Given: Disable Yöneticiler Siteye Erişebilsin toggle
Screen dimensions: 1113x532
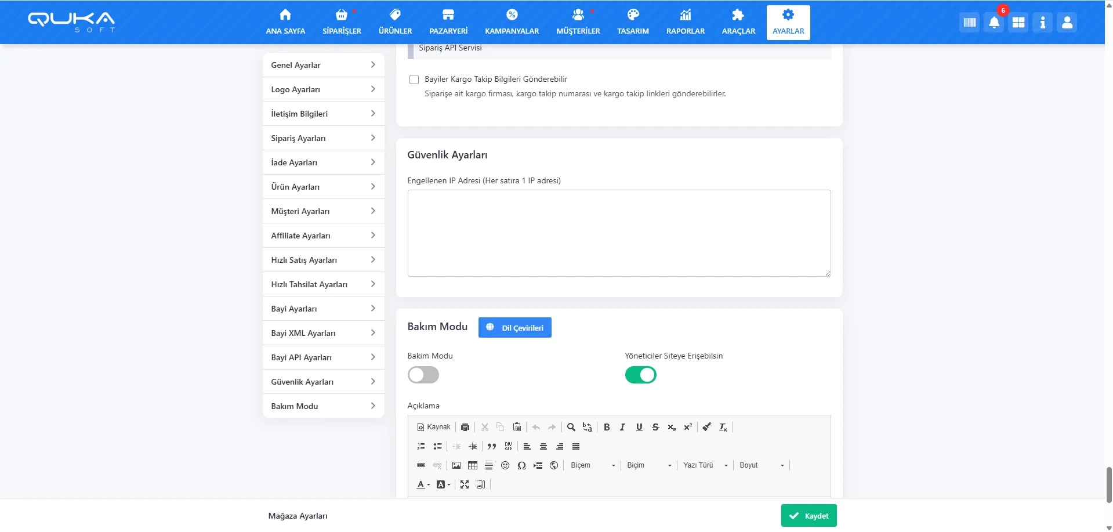Looking at the screenshot, I should (x=640, y=375).
